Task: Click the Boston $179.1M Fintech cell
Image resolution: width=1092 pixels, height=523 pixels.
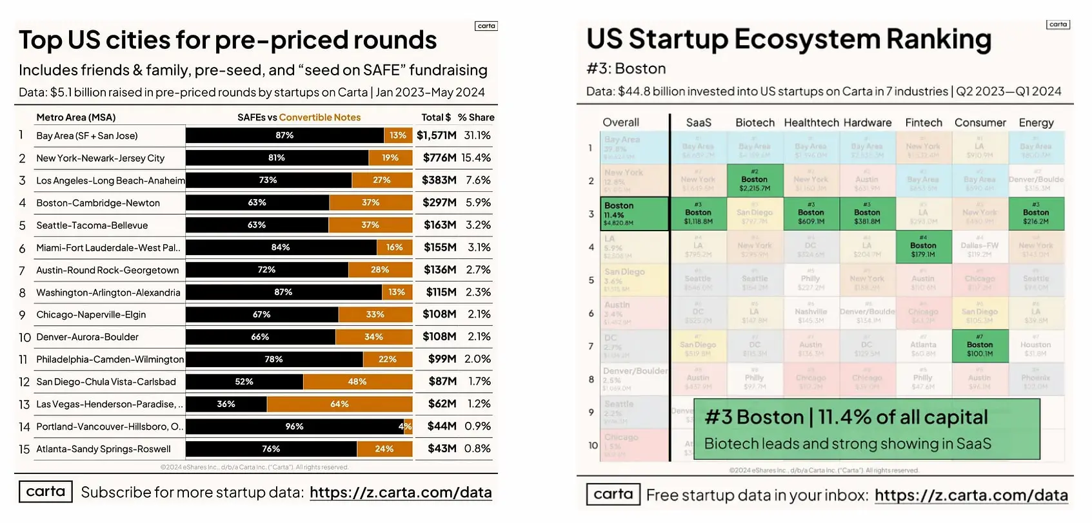Action: pos(923,247)
